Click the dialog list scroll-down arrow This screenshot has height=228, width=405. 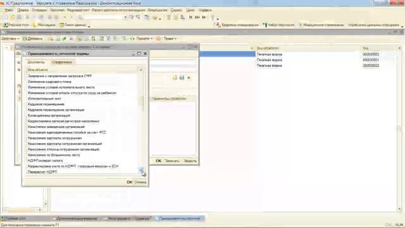pos(141,170)
